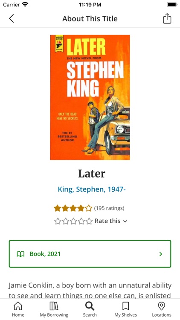Viewport: 180px width, 320px height.
Task: Rate this title five stars
Action: coord(89,221)
